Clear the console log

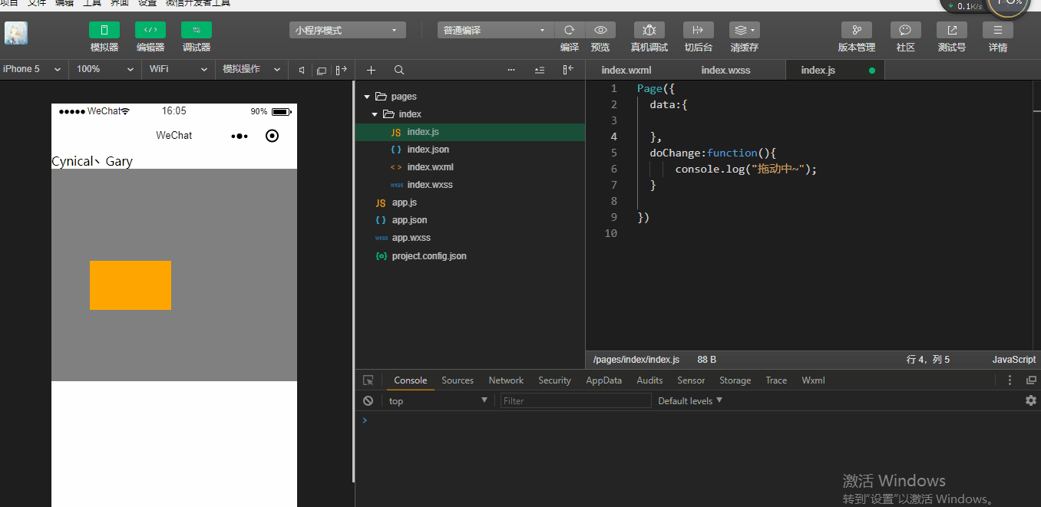[368, 400]
